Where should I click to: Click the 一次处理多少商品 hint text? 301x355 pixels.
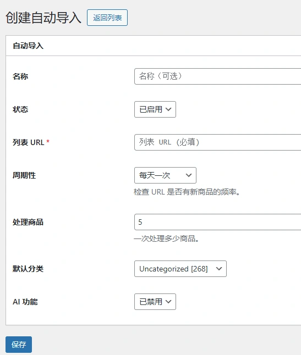click(166, 238)
